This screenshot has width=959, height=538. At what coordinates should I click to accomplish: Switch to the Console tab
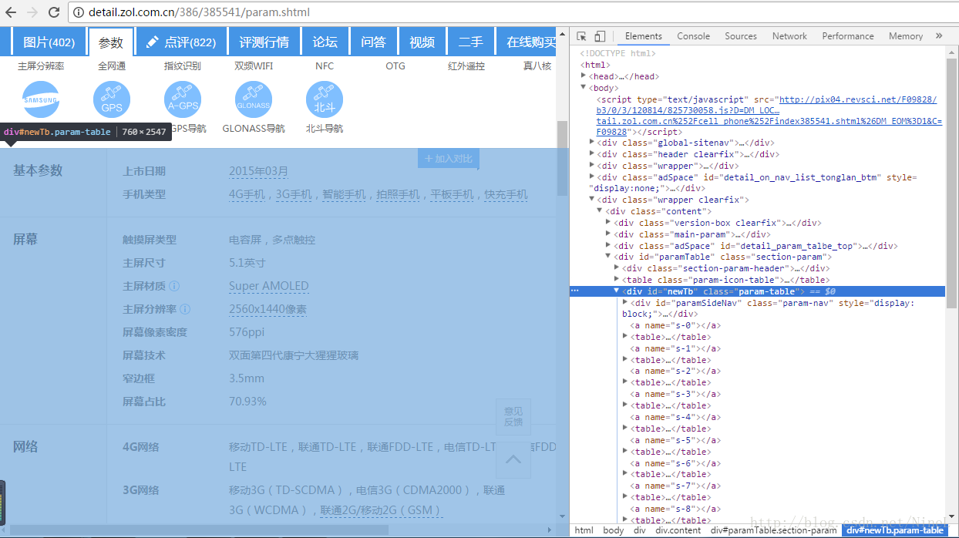pyautogui.click(x=694, y=36)
